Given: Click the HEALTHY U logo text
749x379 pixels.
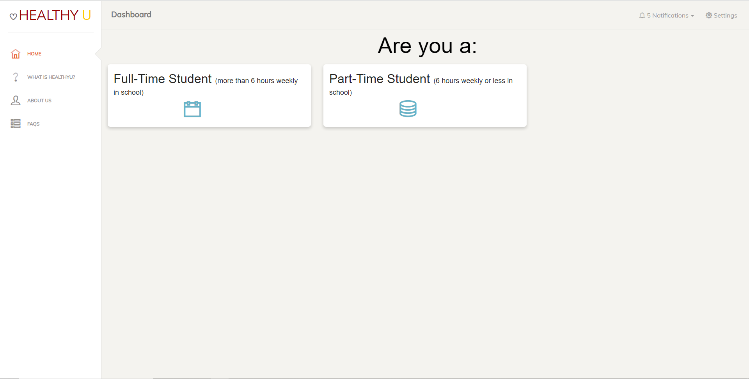Looking at the screenshot, I should (x=55, y=15).
